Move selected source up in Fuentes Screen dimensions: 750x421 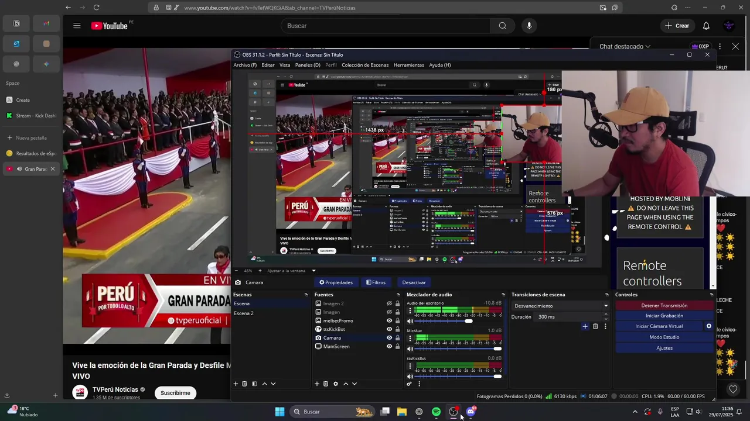(x=346, y=384)
